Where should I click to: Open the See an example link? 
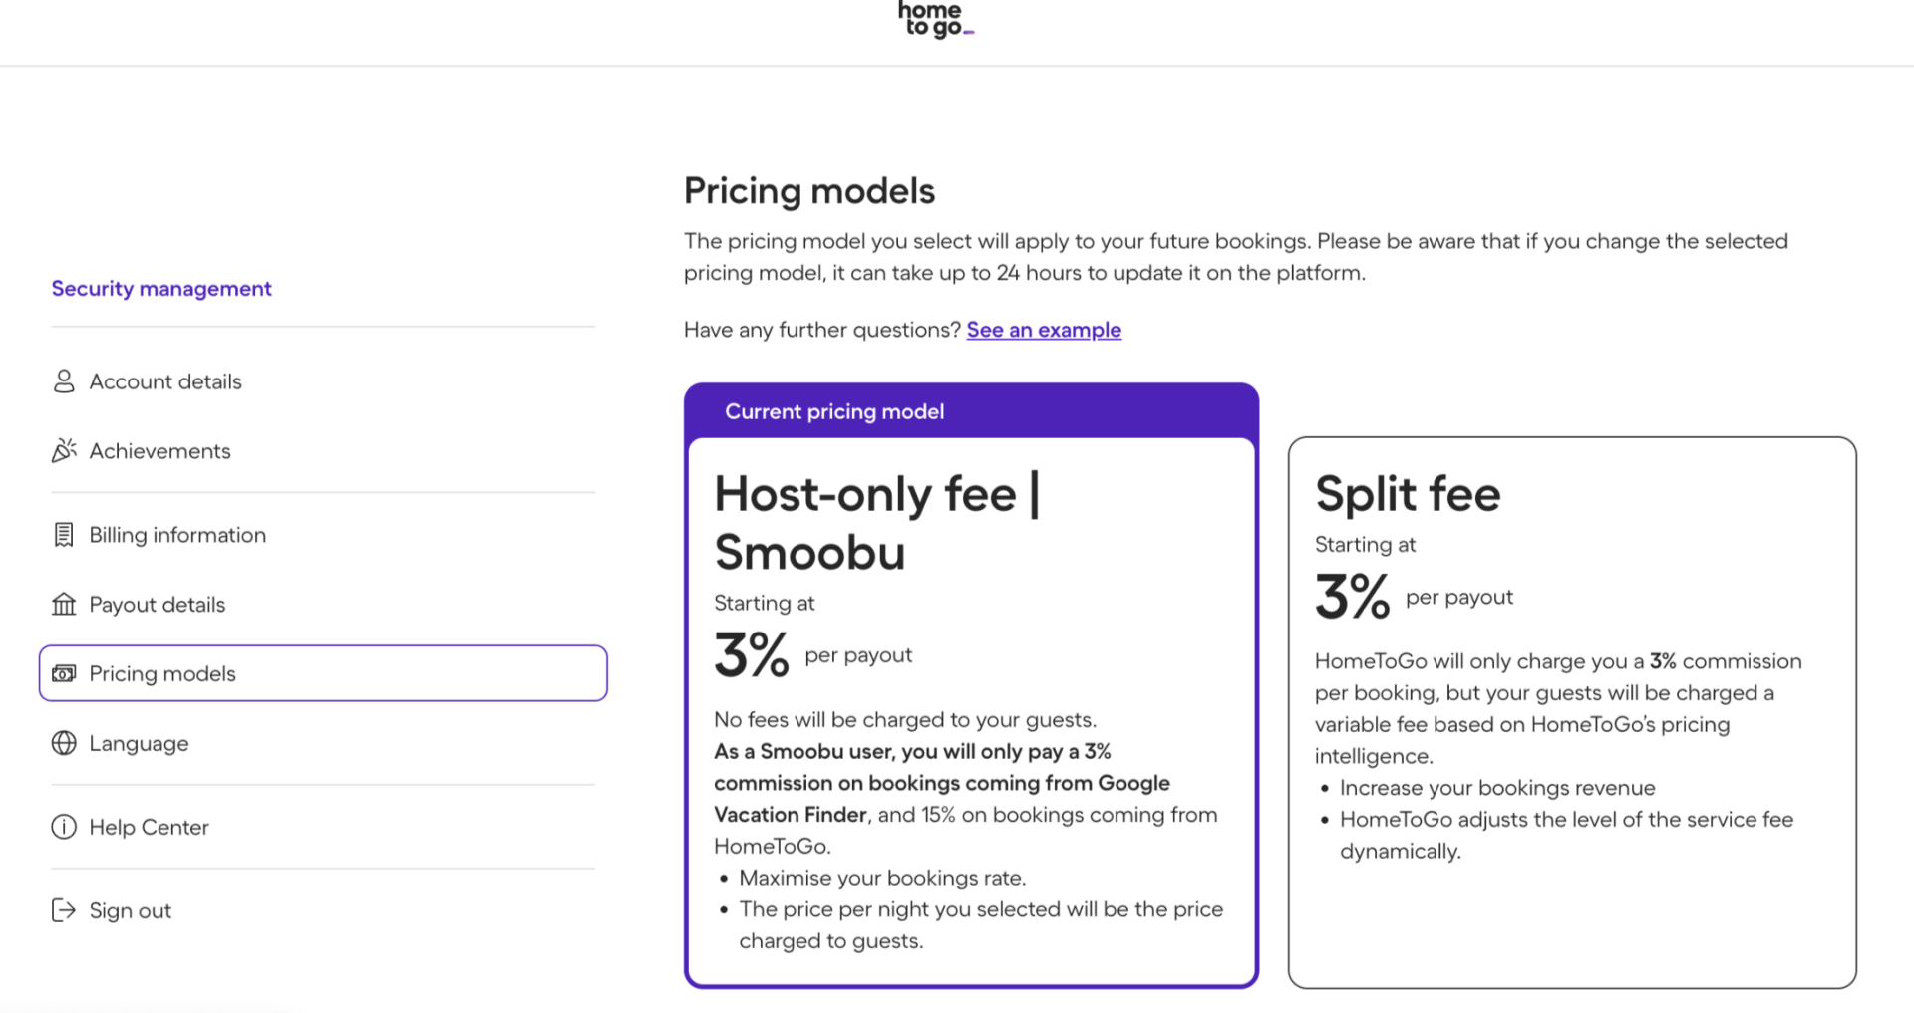tap(1044, 330)
